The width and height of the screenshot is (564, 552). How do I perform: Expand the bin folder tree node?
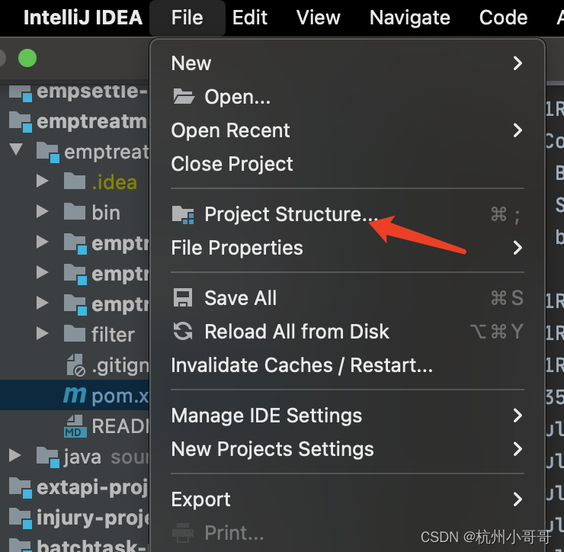point(43,212)
